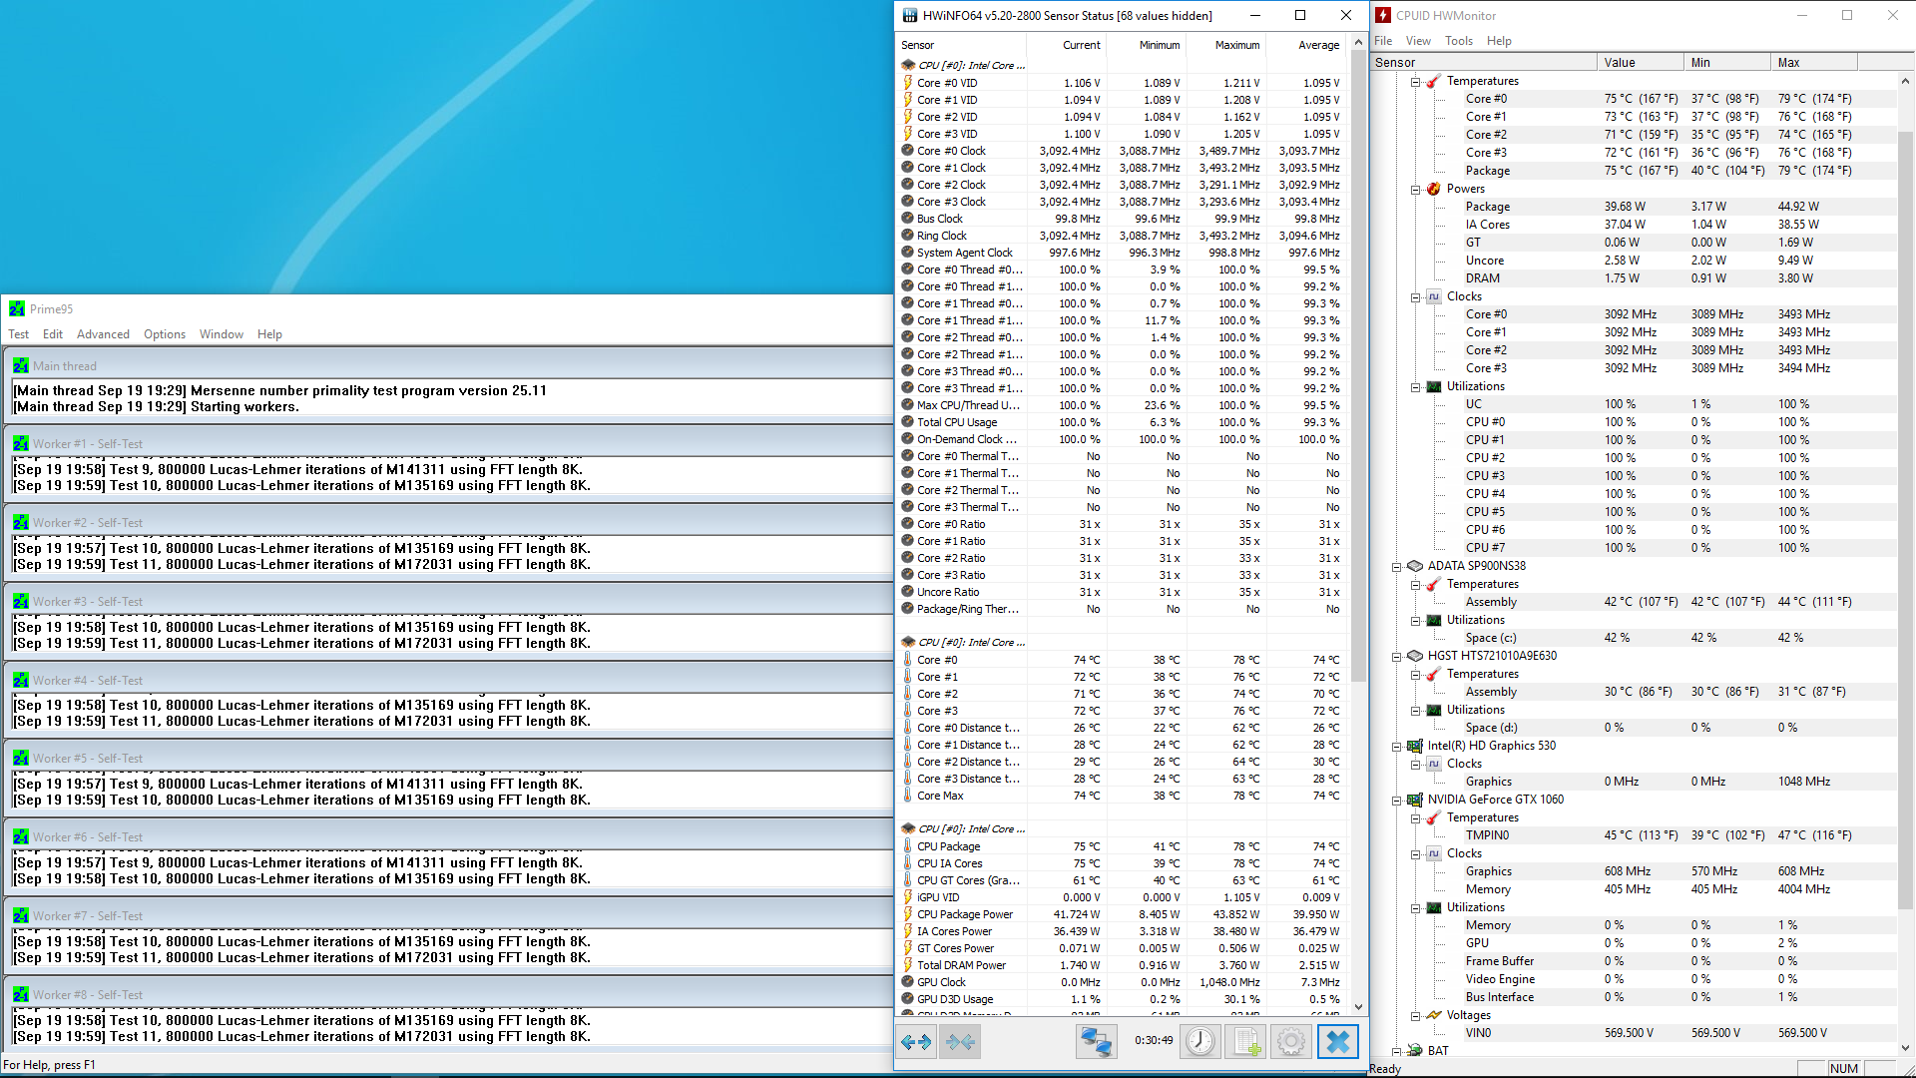Viewport: 1916px width, 1078px height.
Task: Click HWMonitor Sensor column header
Action: pos(1483,62)
